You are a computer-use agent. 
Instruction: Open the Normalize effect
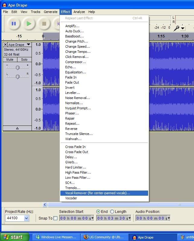[x=104, y=103]
